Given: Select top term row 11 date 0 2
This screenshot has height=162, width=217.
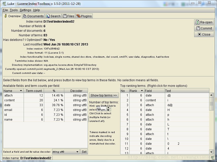Looking at the screenshot, I should coord(165,144).
